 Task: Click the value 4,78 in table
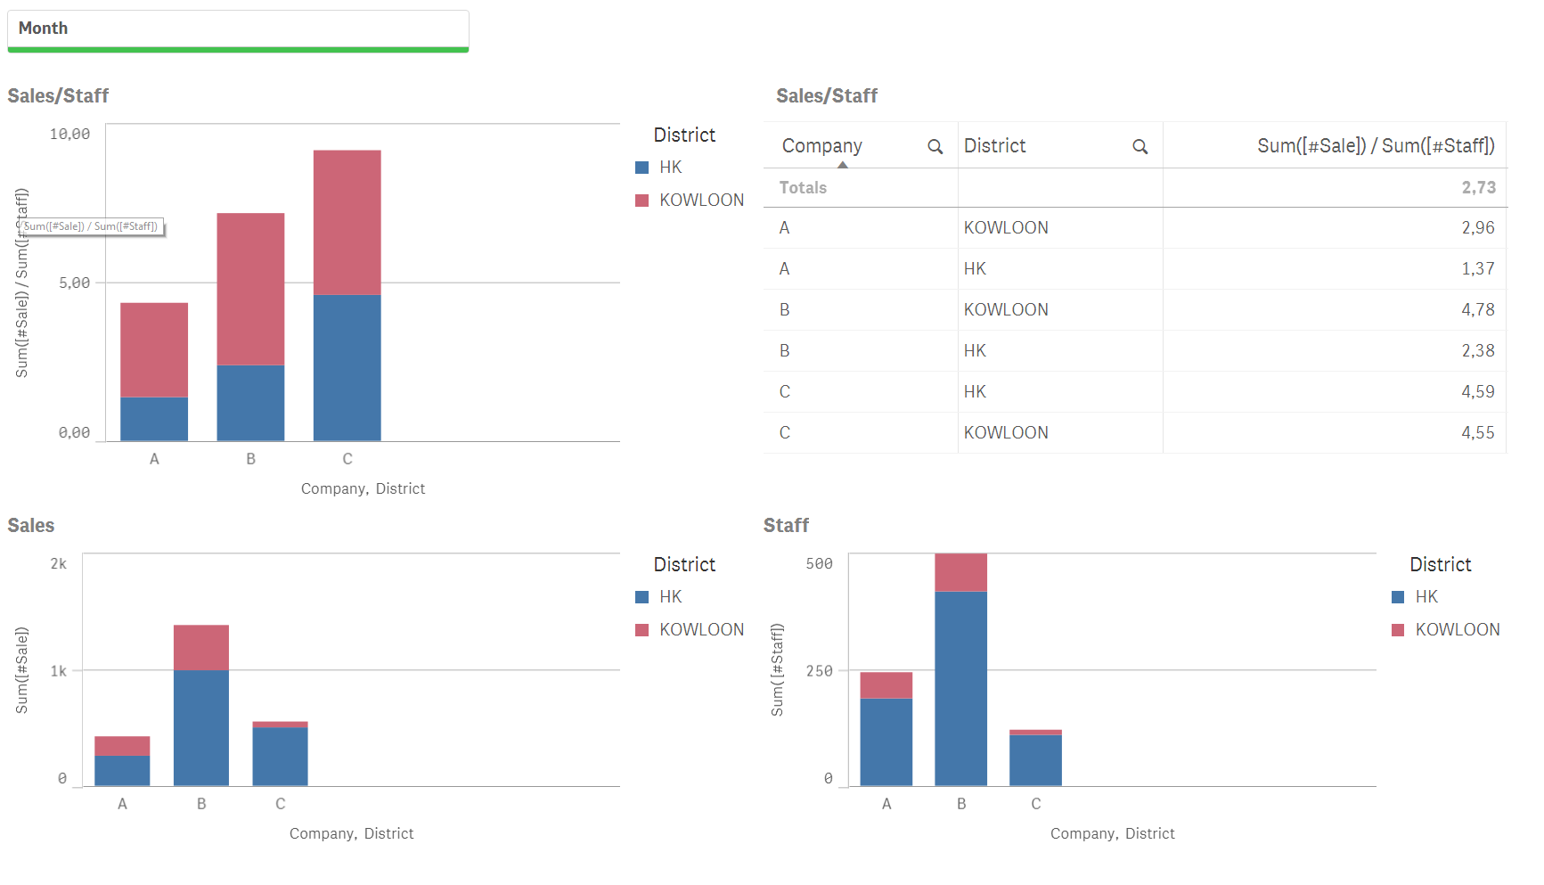pos(1478,310)
